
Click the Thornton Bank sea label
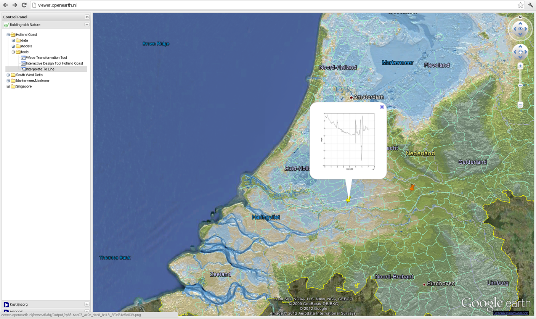point(115,258)
